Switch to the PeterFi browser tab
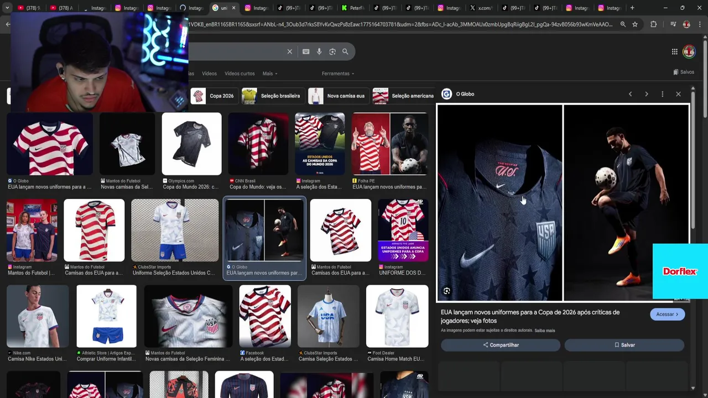 point(352,8)
